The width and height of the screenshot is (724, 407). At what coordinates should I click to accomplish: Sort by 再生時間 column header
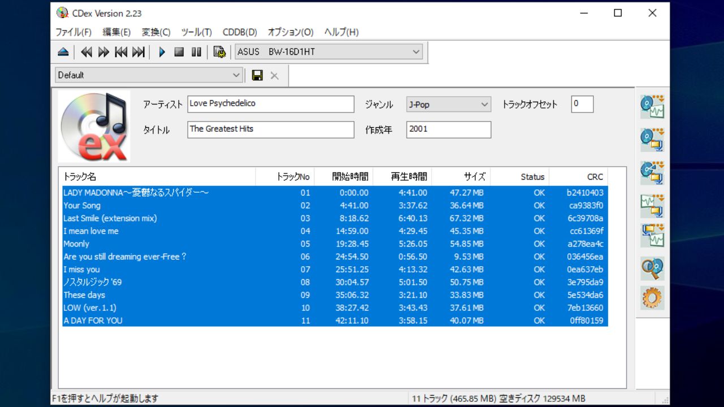coord(403,177)
